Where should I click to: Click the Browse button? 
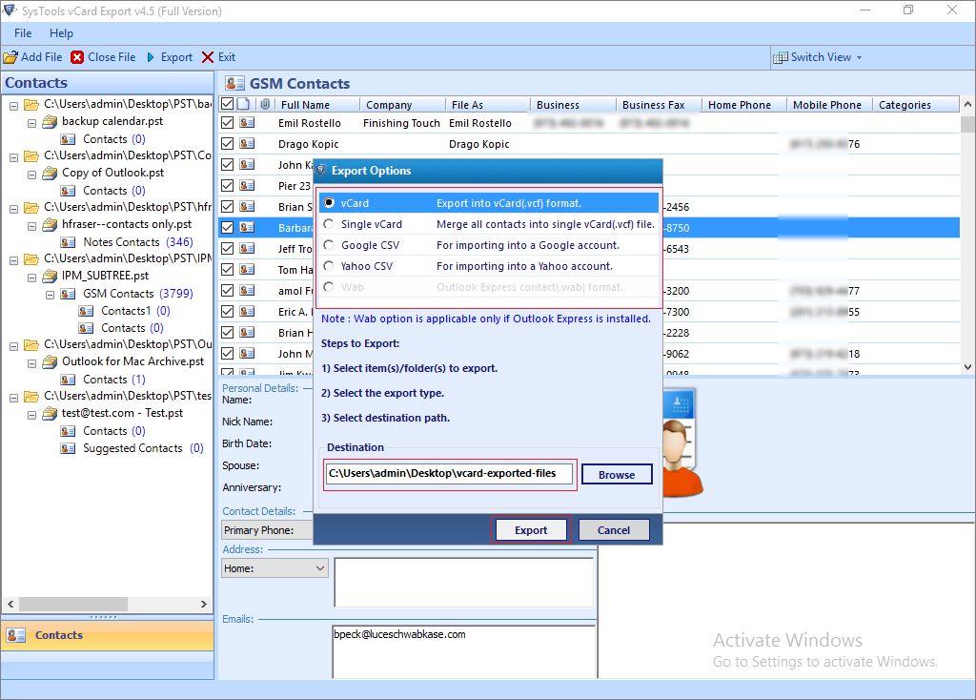tap(617, 475)
